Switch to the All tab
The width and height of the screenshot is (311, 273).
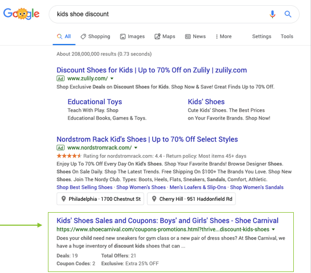pos(64,36)
